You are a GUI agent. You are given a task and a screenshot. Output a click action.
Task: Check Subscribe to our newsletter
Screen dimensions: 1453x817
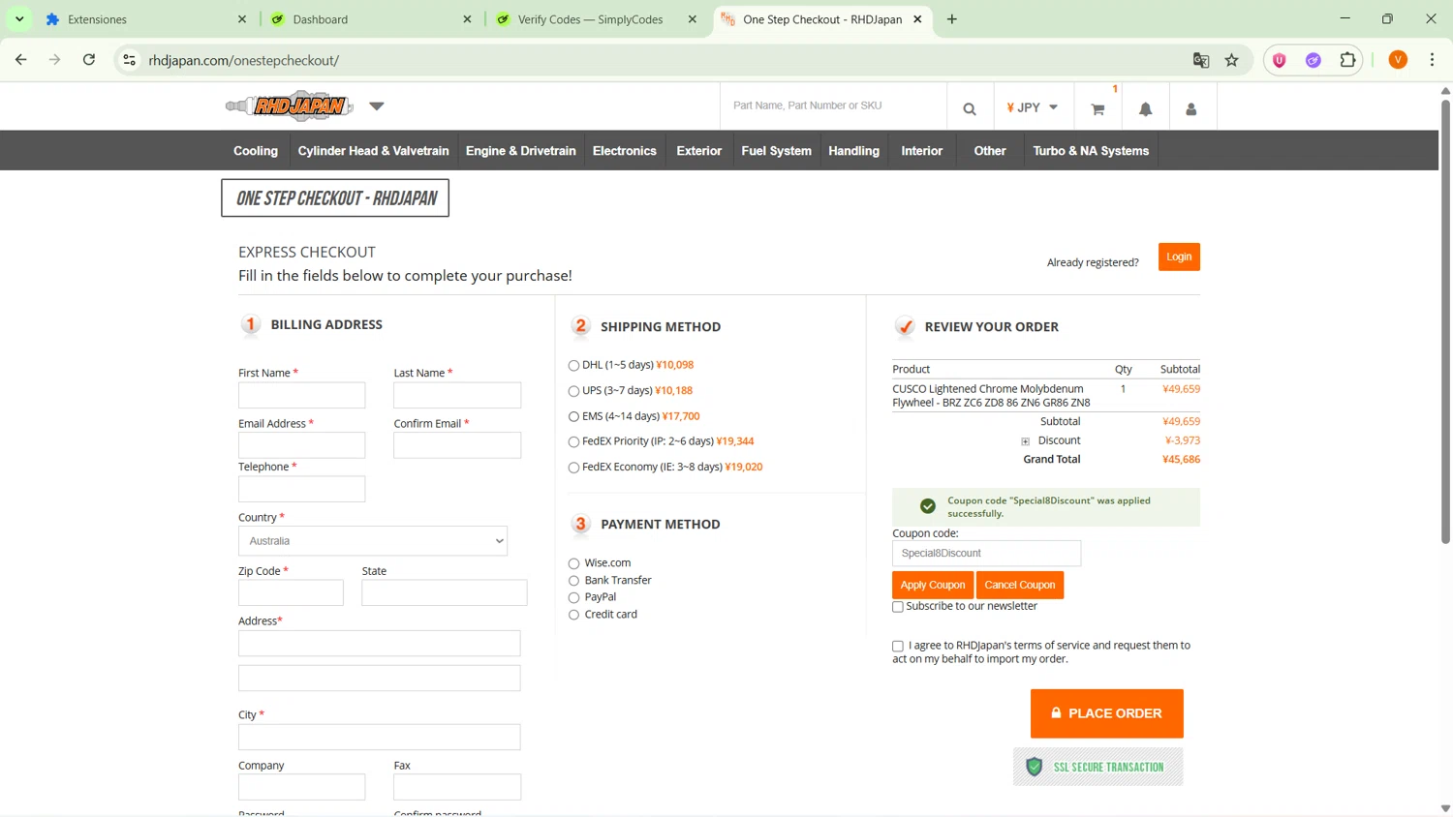[898, 607]
